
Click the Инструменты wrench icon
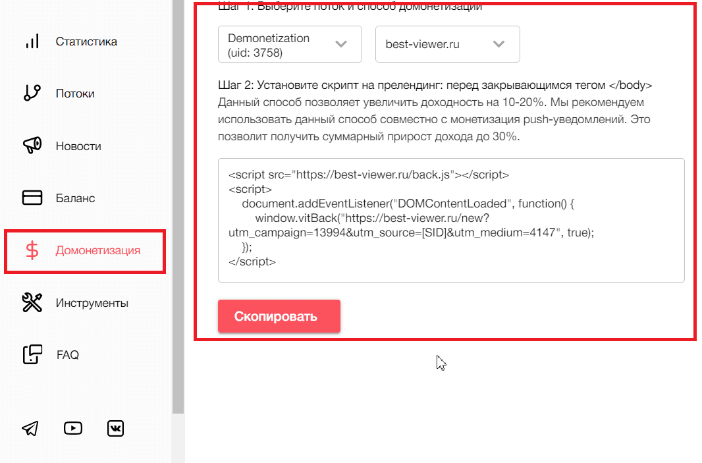pyautogui.click(x=32, y=303)
